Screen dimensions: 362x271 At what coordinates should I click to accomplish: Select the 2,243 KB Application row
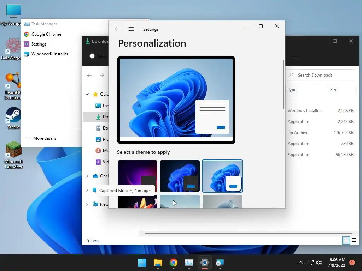[320, 122]
